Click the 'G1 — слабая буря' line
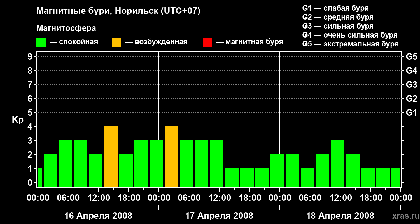 click(x=335, y=8)
